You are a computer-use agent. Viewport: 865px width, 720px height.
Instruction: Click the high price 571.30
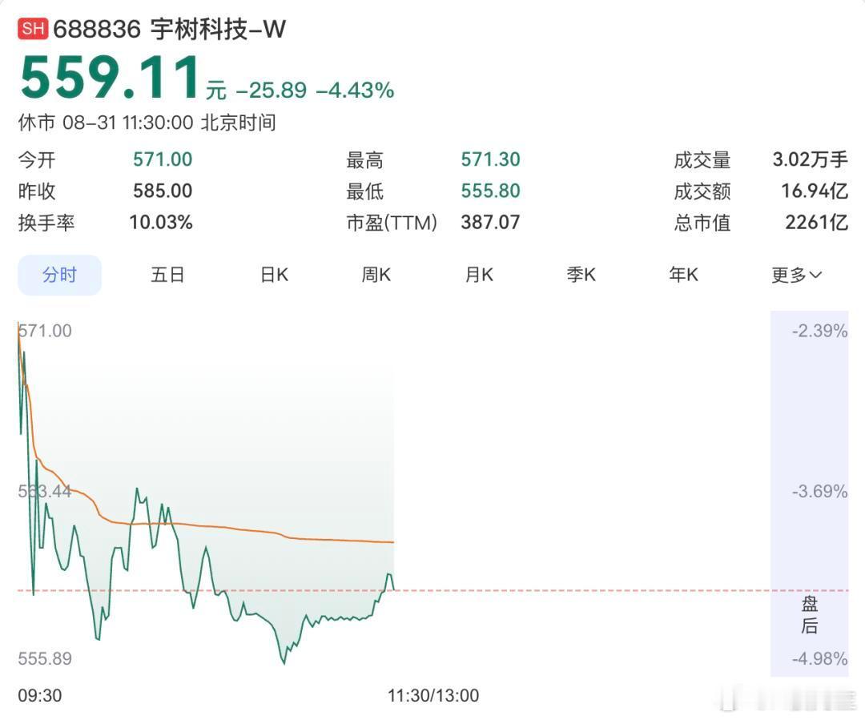[x=491, y=159]
